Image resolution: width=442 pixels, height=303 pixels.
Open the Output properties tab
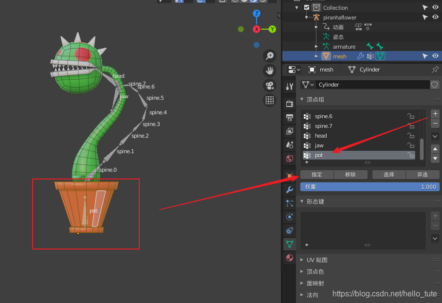(x=290, y=117)
